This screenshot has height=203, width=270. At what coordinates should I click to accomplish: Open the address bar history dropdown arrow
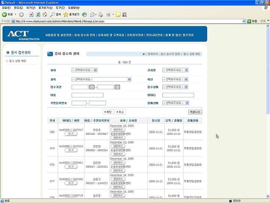(244, 21)
